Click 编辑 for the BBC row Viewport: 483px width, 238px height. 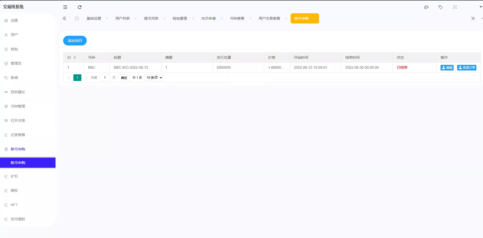click(x=447, y=68)
